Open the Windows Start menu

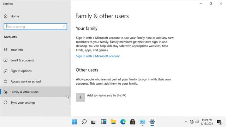(75, 122)
